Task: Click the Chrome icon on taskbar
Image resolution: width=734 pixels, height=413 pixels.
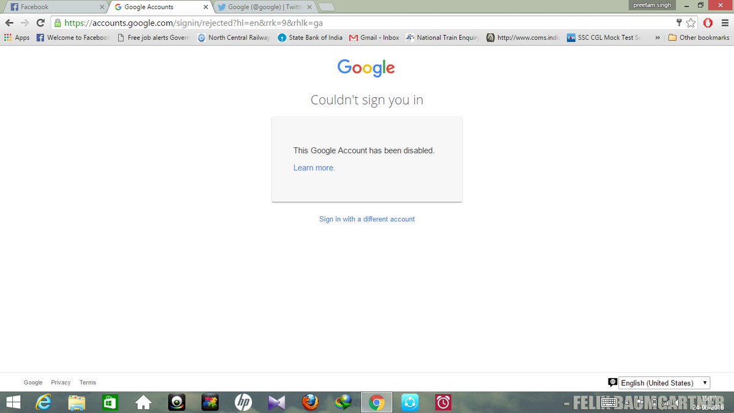Action: pyautogui.click(x=376, y=403)
